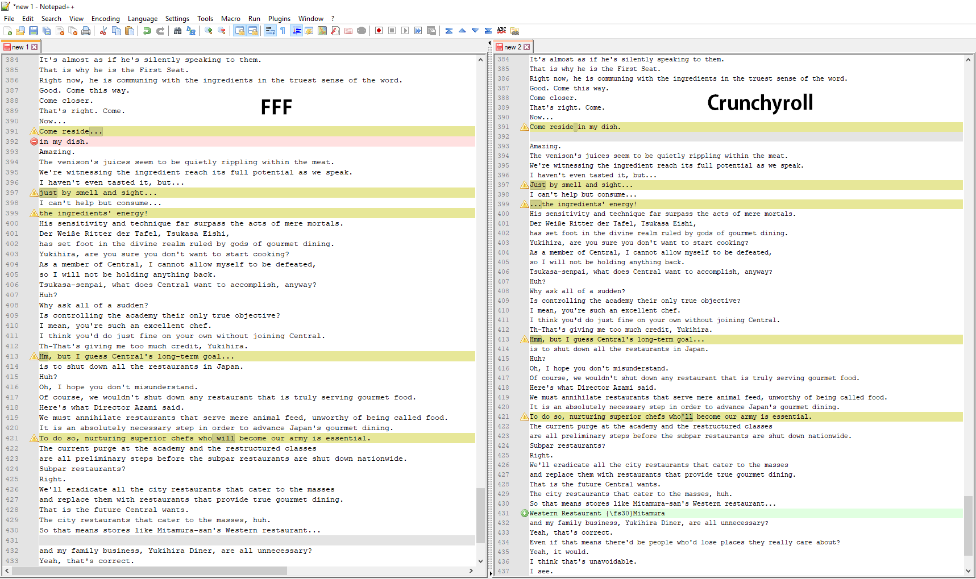This screenshot has width=976, height=579.
Task: Close the current document via toolbar
Action: [60, 31]
